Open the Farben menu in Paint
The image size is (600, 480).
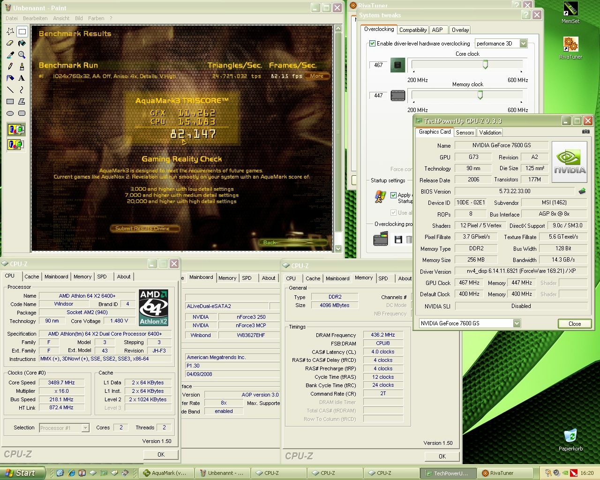(96, 18)
